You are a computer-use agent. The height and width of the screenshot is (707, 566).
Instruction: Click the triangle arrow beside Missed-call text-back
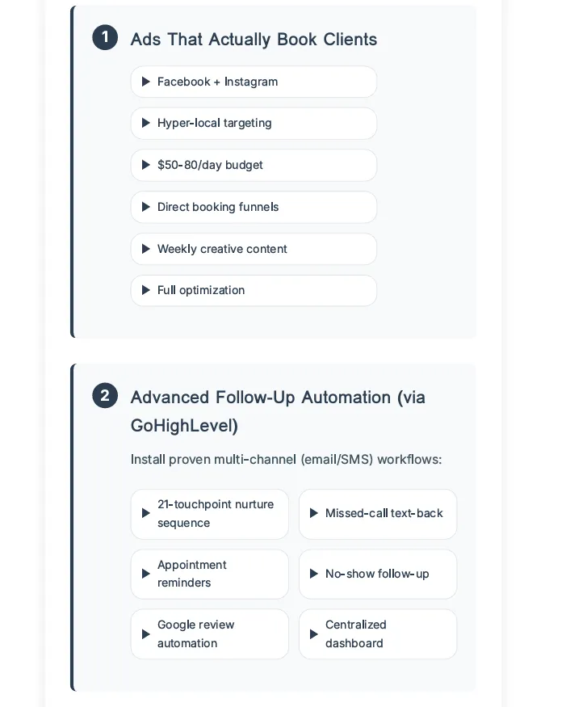314,513
